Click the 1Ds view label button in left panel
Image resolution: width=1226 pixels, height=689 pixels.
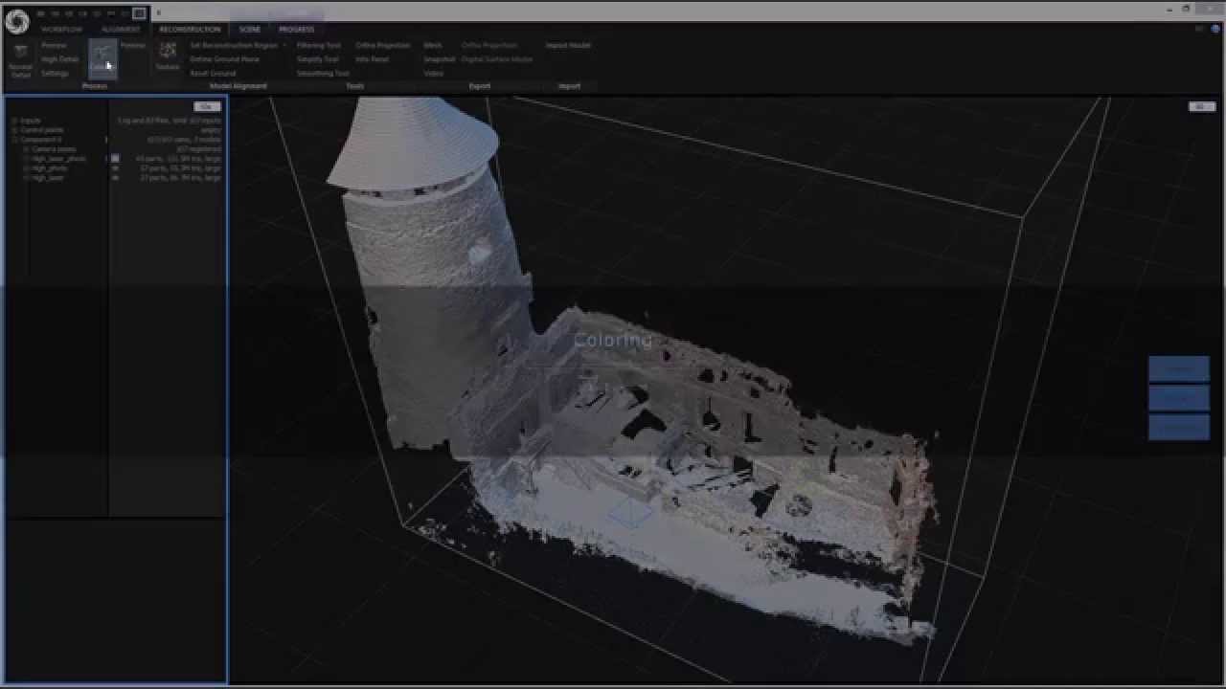click(x=206, y=106)
